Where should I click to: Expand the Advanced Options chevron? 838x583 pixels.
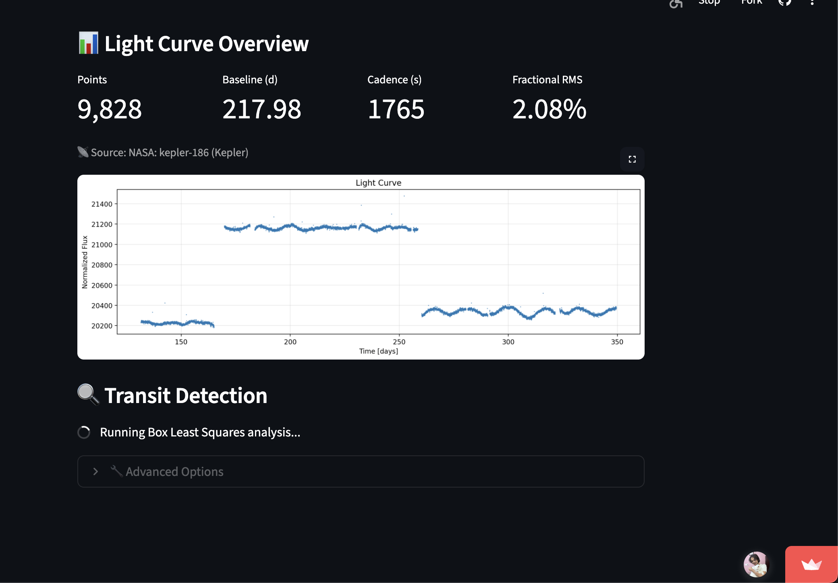[95, 471]
